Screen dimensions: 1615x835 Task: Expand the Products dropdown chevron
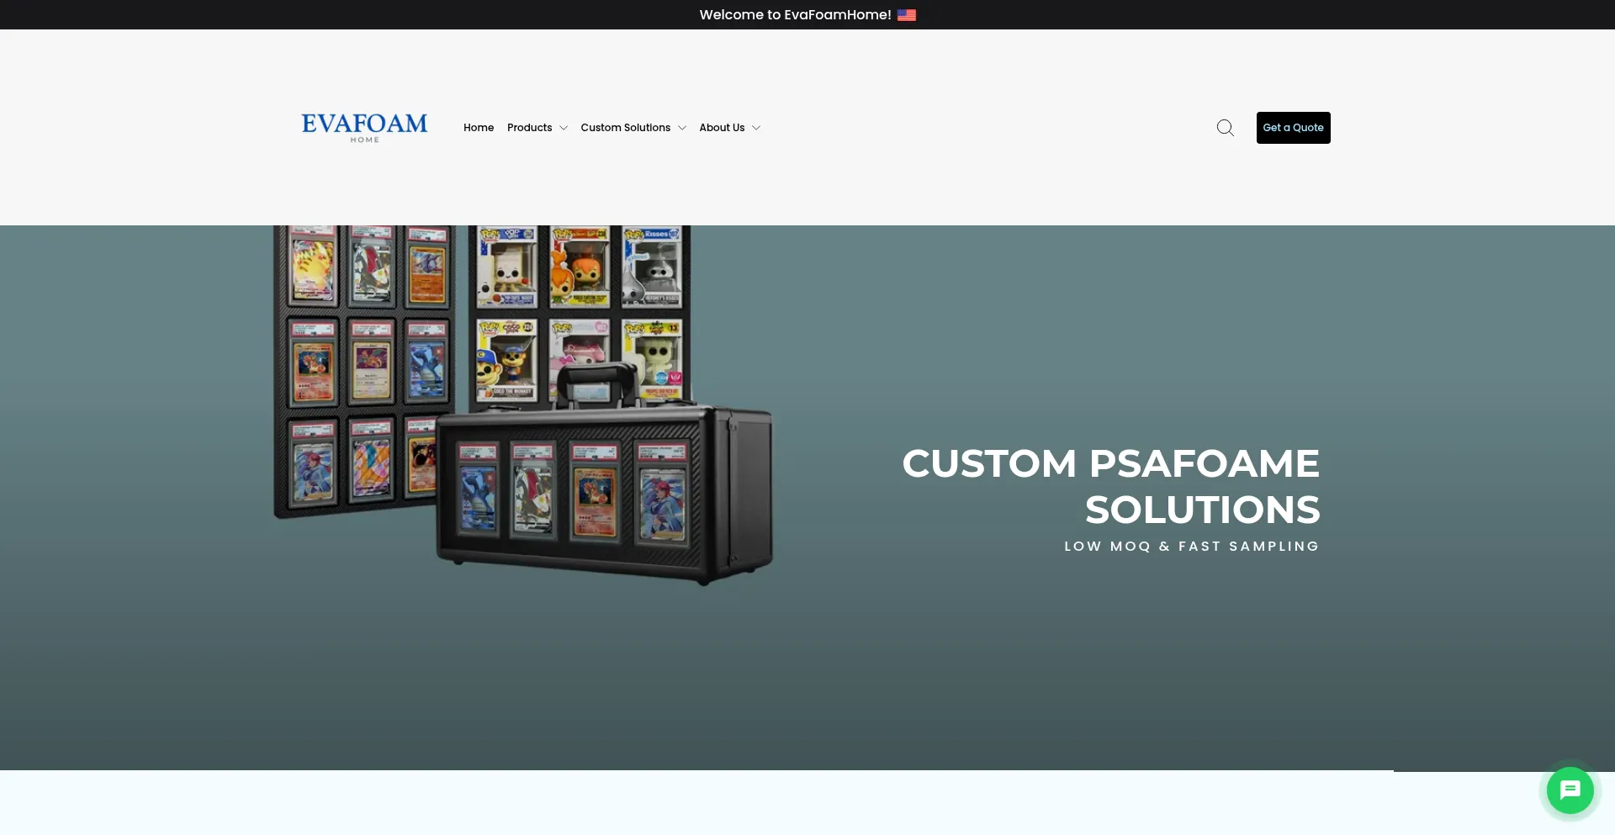564,128
